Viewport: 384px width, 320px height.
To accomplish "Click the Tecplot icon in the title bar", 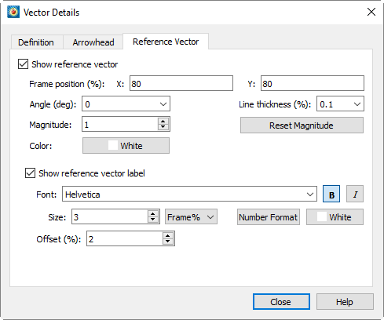I will (13, 12).
